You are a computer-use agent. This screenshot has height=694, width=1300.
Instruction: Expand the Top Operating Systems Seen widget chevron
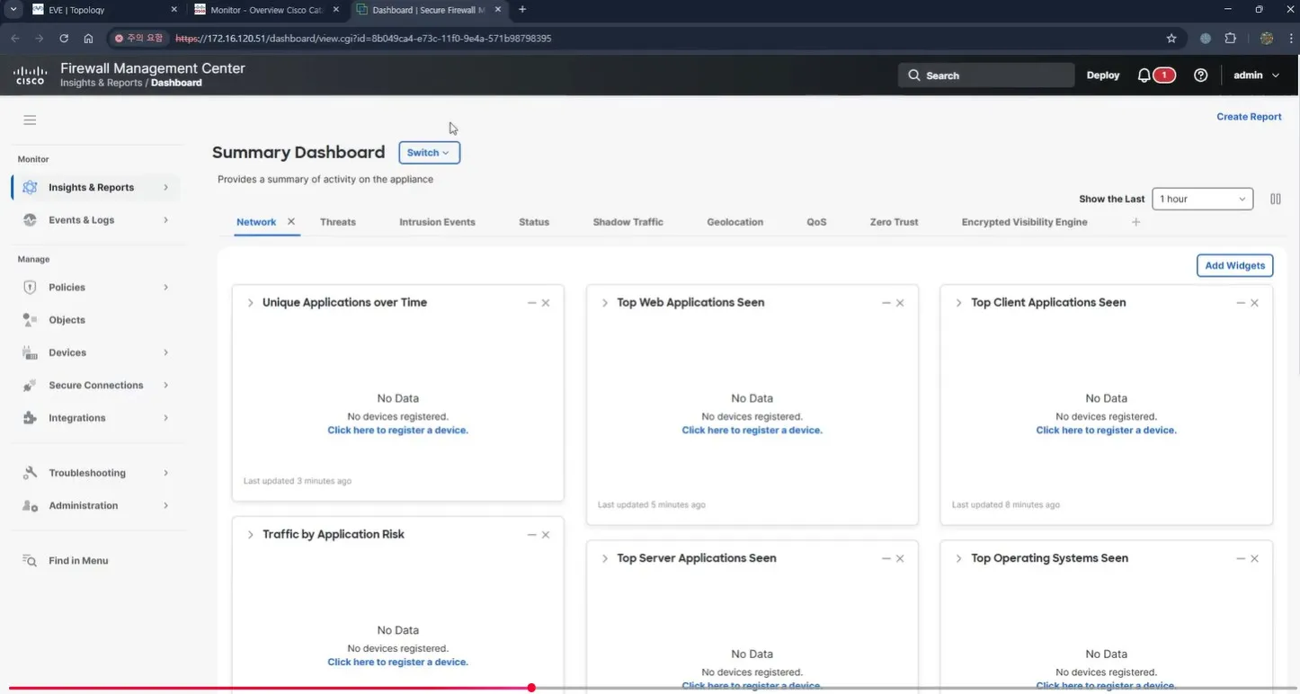coord(958,558)
